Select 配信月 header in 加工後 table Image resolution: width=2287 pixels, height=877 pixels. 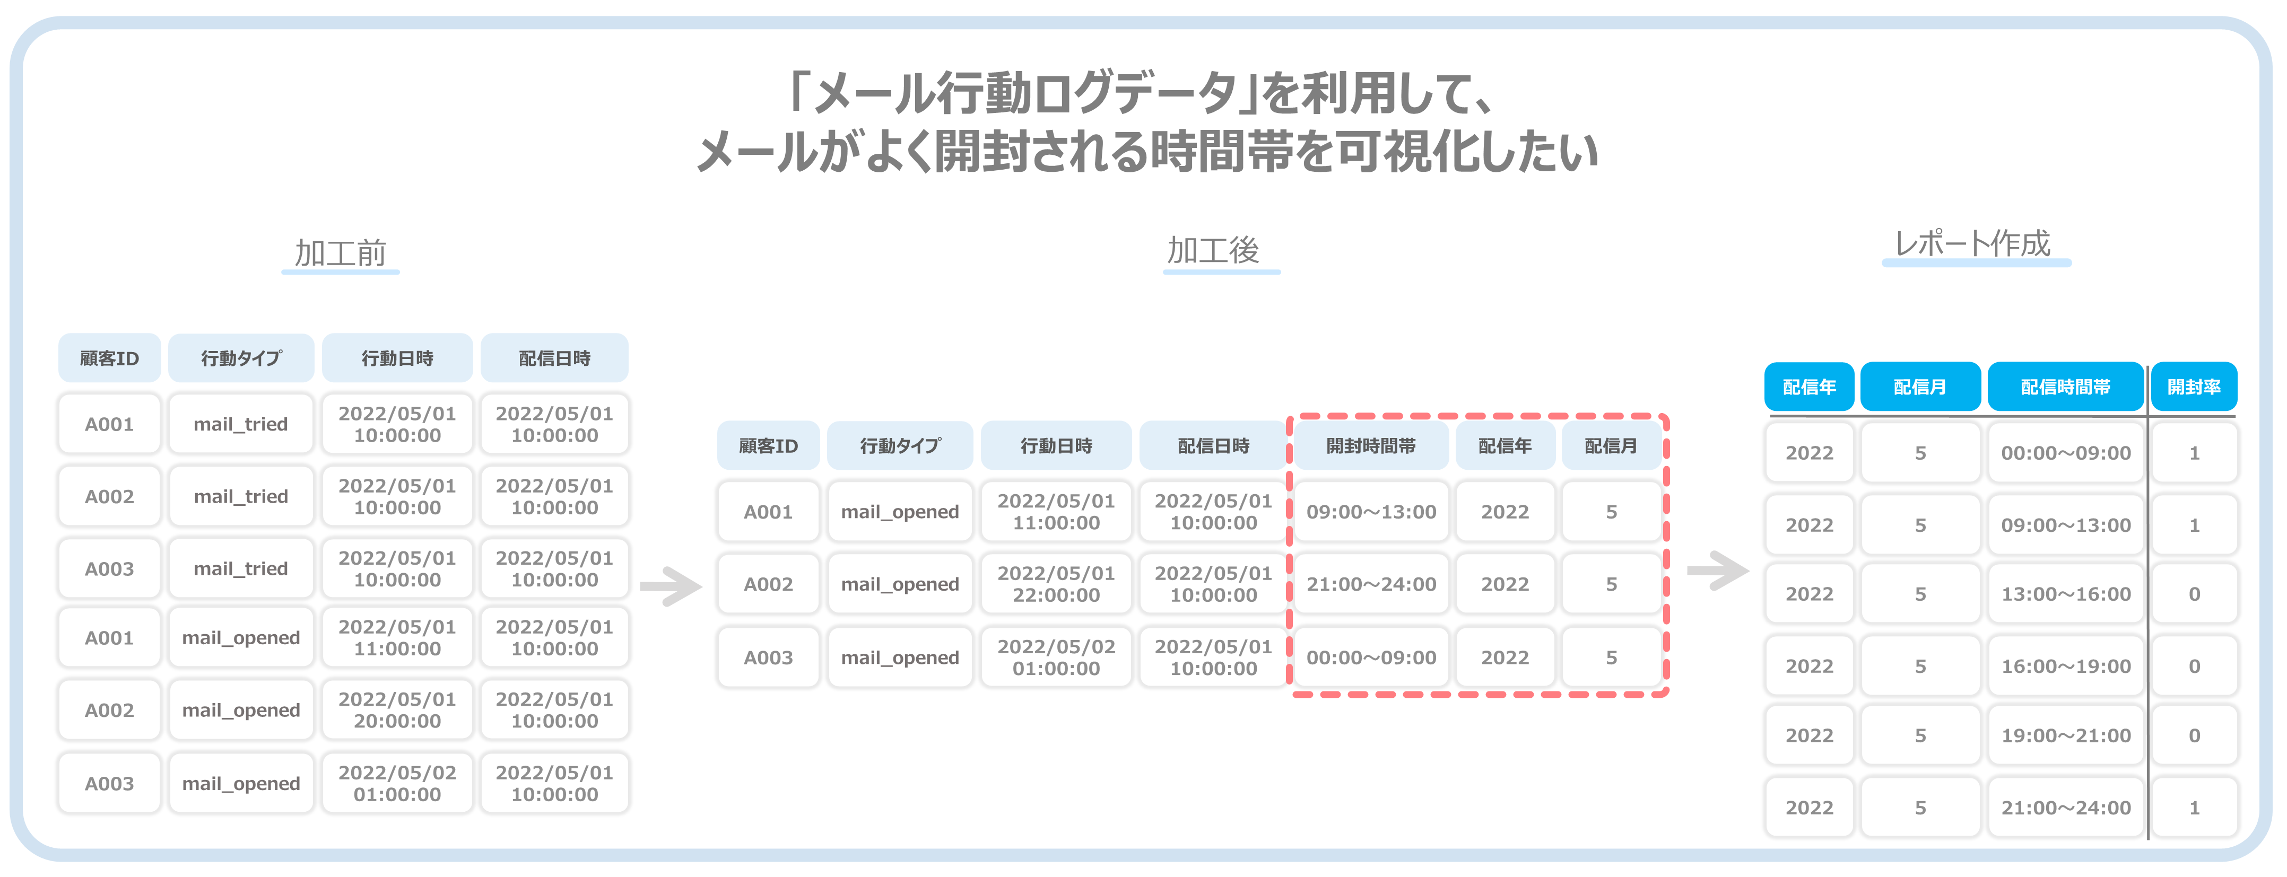(1611, 445)
